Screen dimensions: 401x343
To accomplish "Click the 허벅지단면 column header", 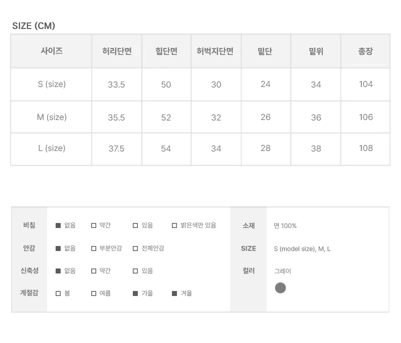I will tap(215, 51).
